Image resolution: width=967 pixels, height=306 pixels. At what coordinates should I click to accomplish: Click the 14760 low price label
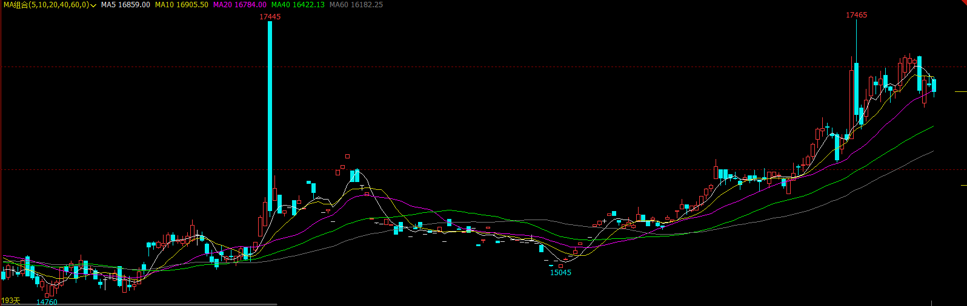click(x=47, y=302)
